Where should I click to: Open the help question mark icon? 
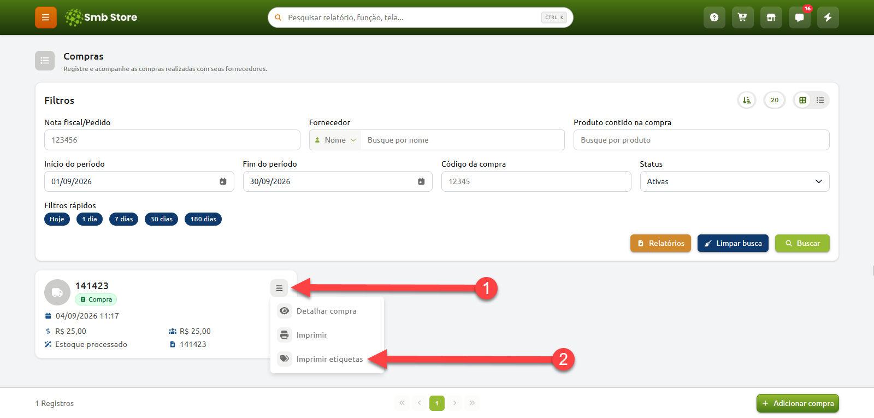(x=714, y=17)
